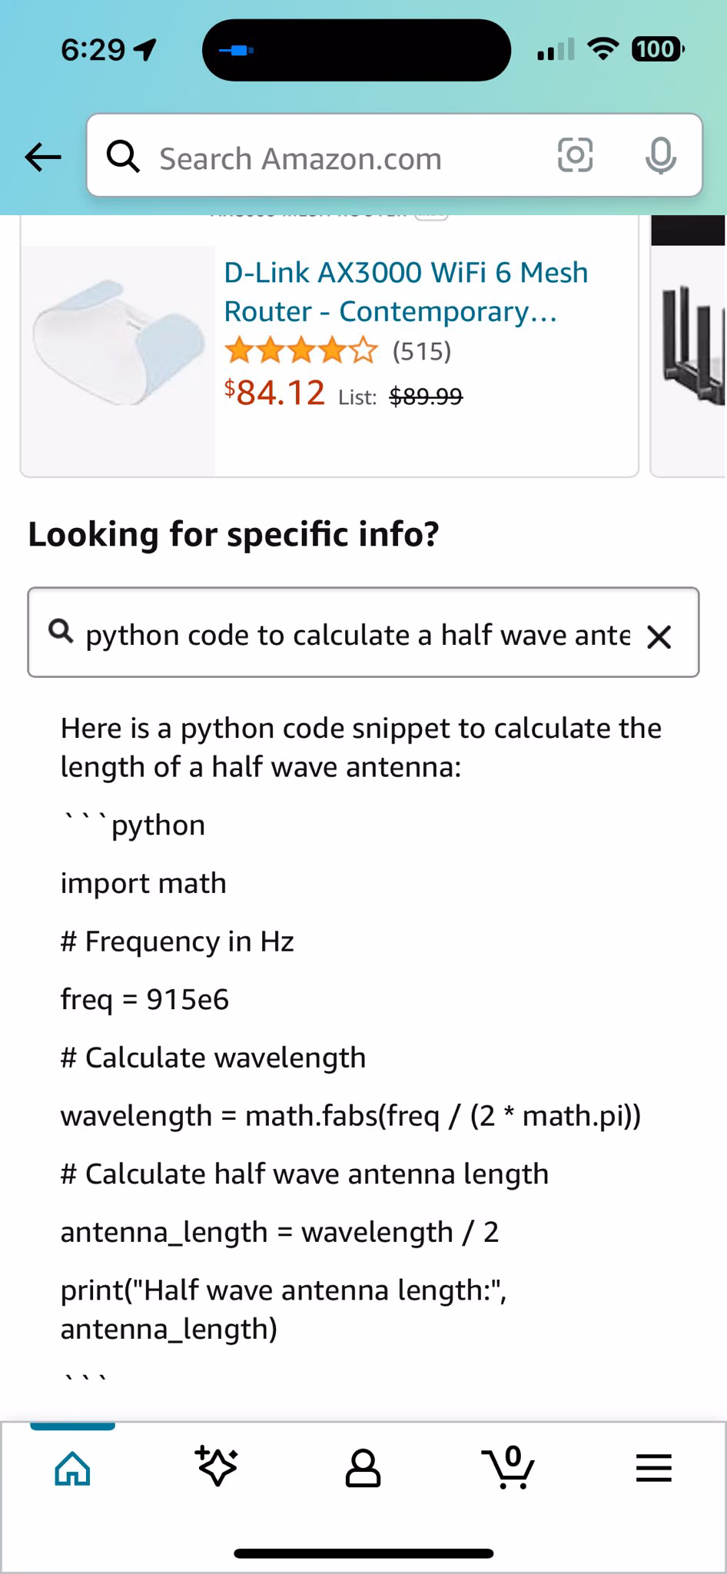Tap the magnifier icon in info search box
Screen dimensions: 727x1574
click(x=61, y=632)
